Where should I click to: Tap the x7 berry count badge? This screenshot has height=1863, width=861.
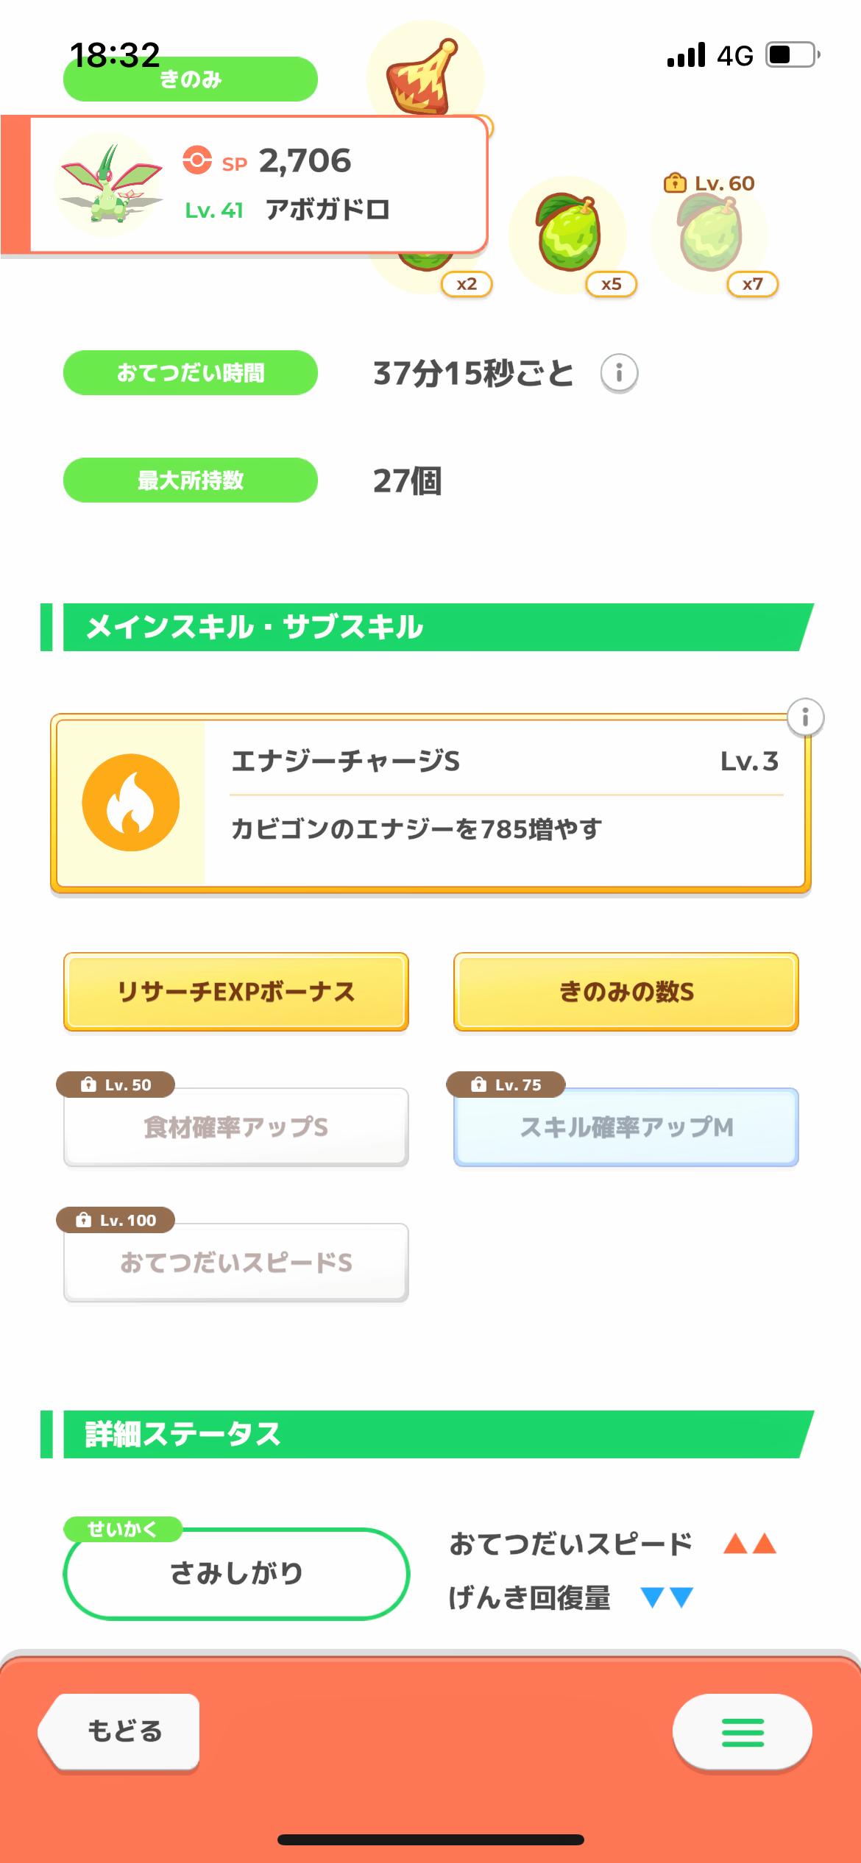coord(752,284)
